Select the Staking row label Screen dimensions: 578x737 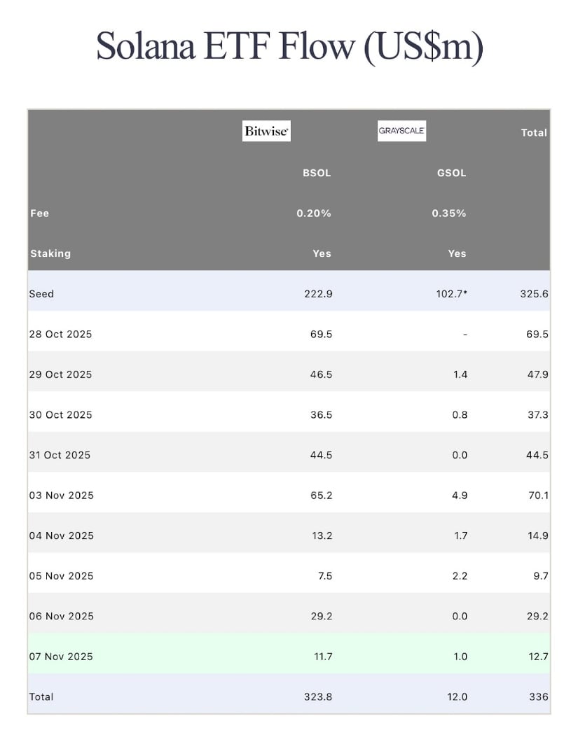tap(50, 253)
